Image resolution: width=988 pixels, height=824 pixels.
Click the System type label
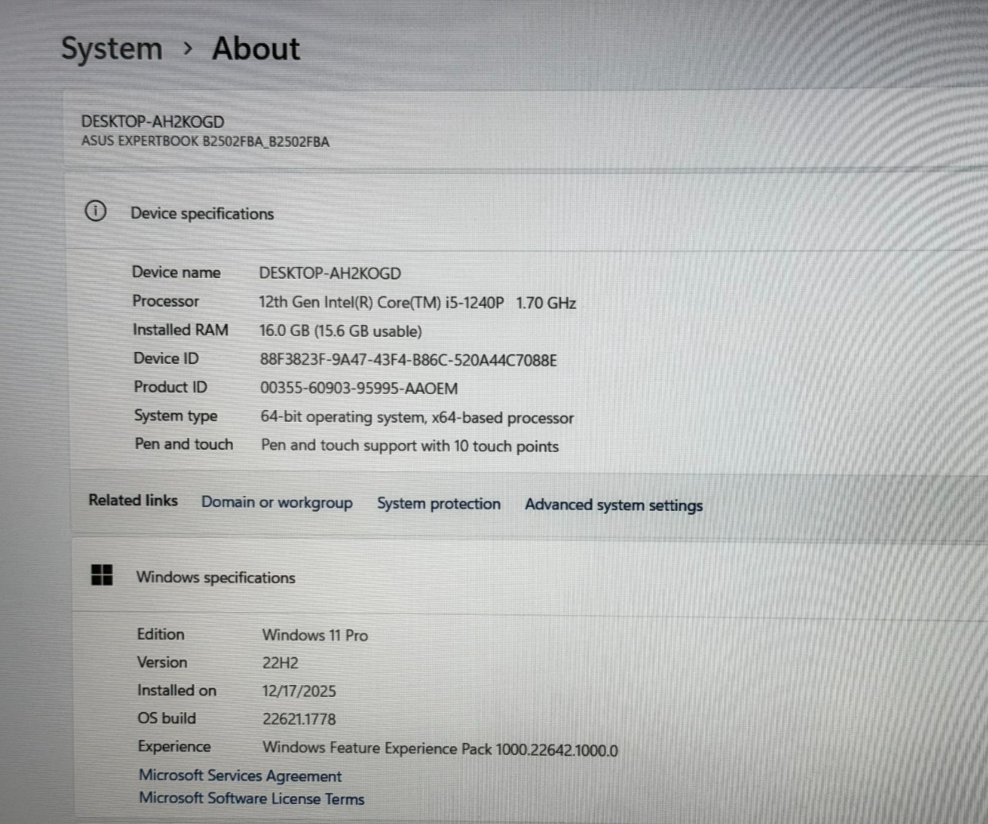(176, 416)
